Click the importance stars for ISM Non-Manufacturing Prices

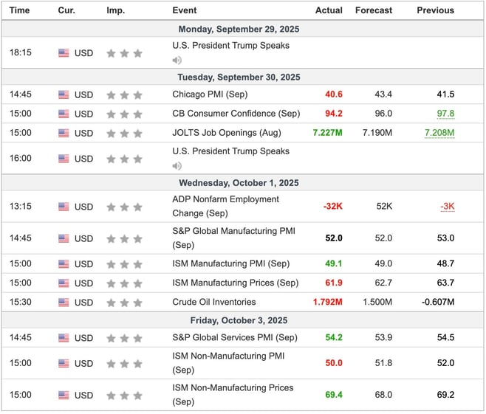(x=124, y=396)
